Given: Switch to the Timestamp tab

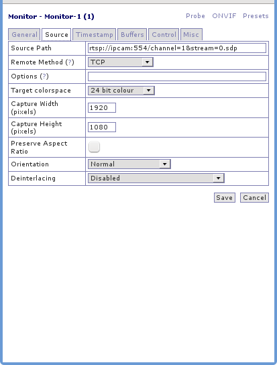Looking at the screenshot, I should (x=95, y=35).
